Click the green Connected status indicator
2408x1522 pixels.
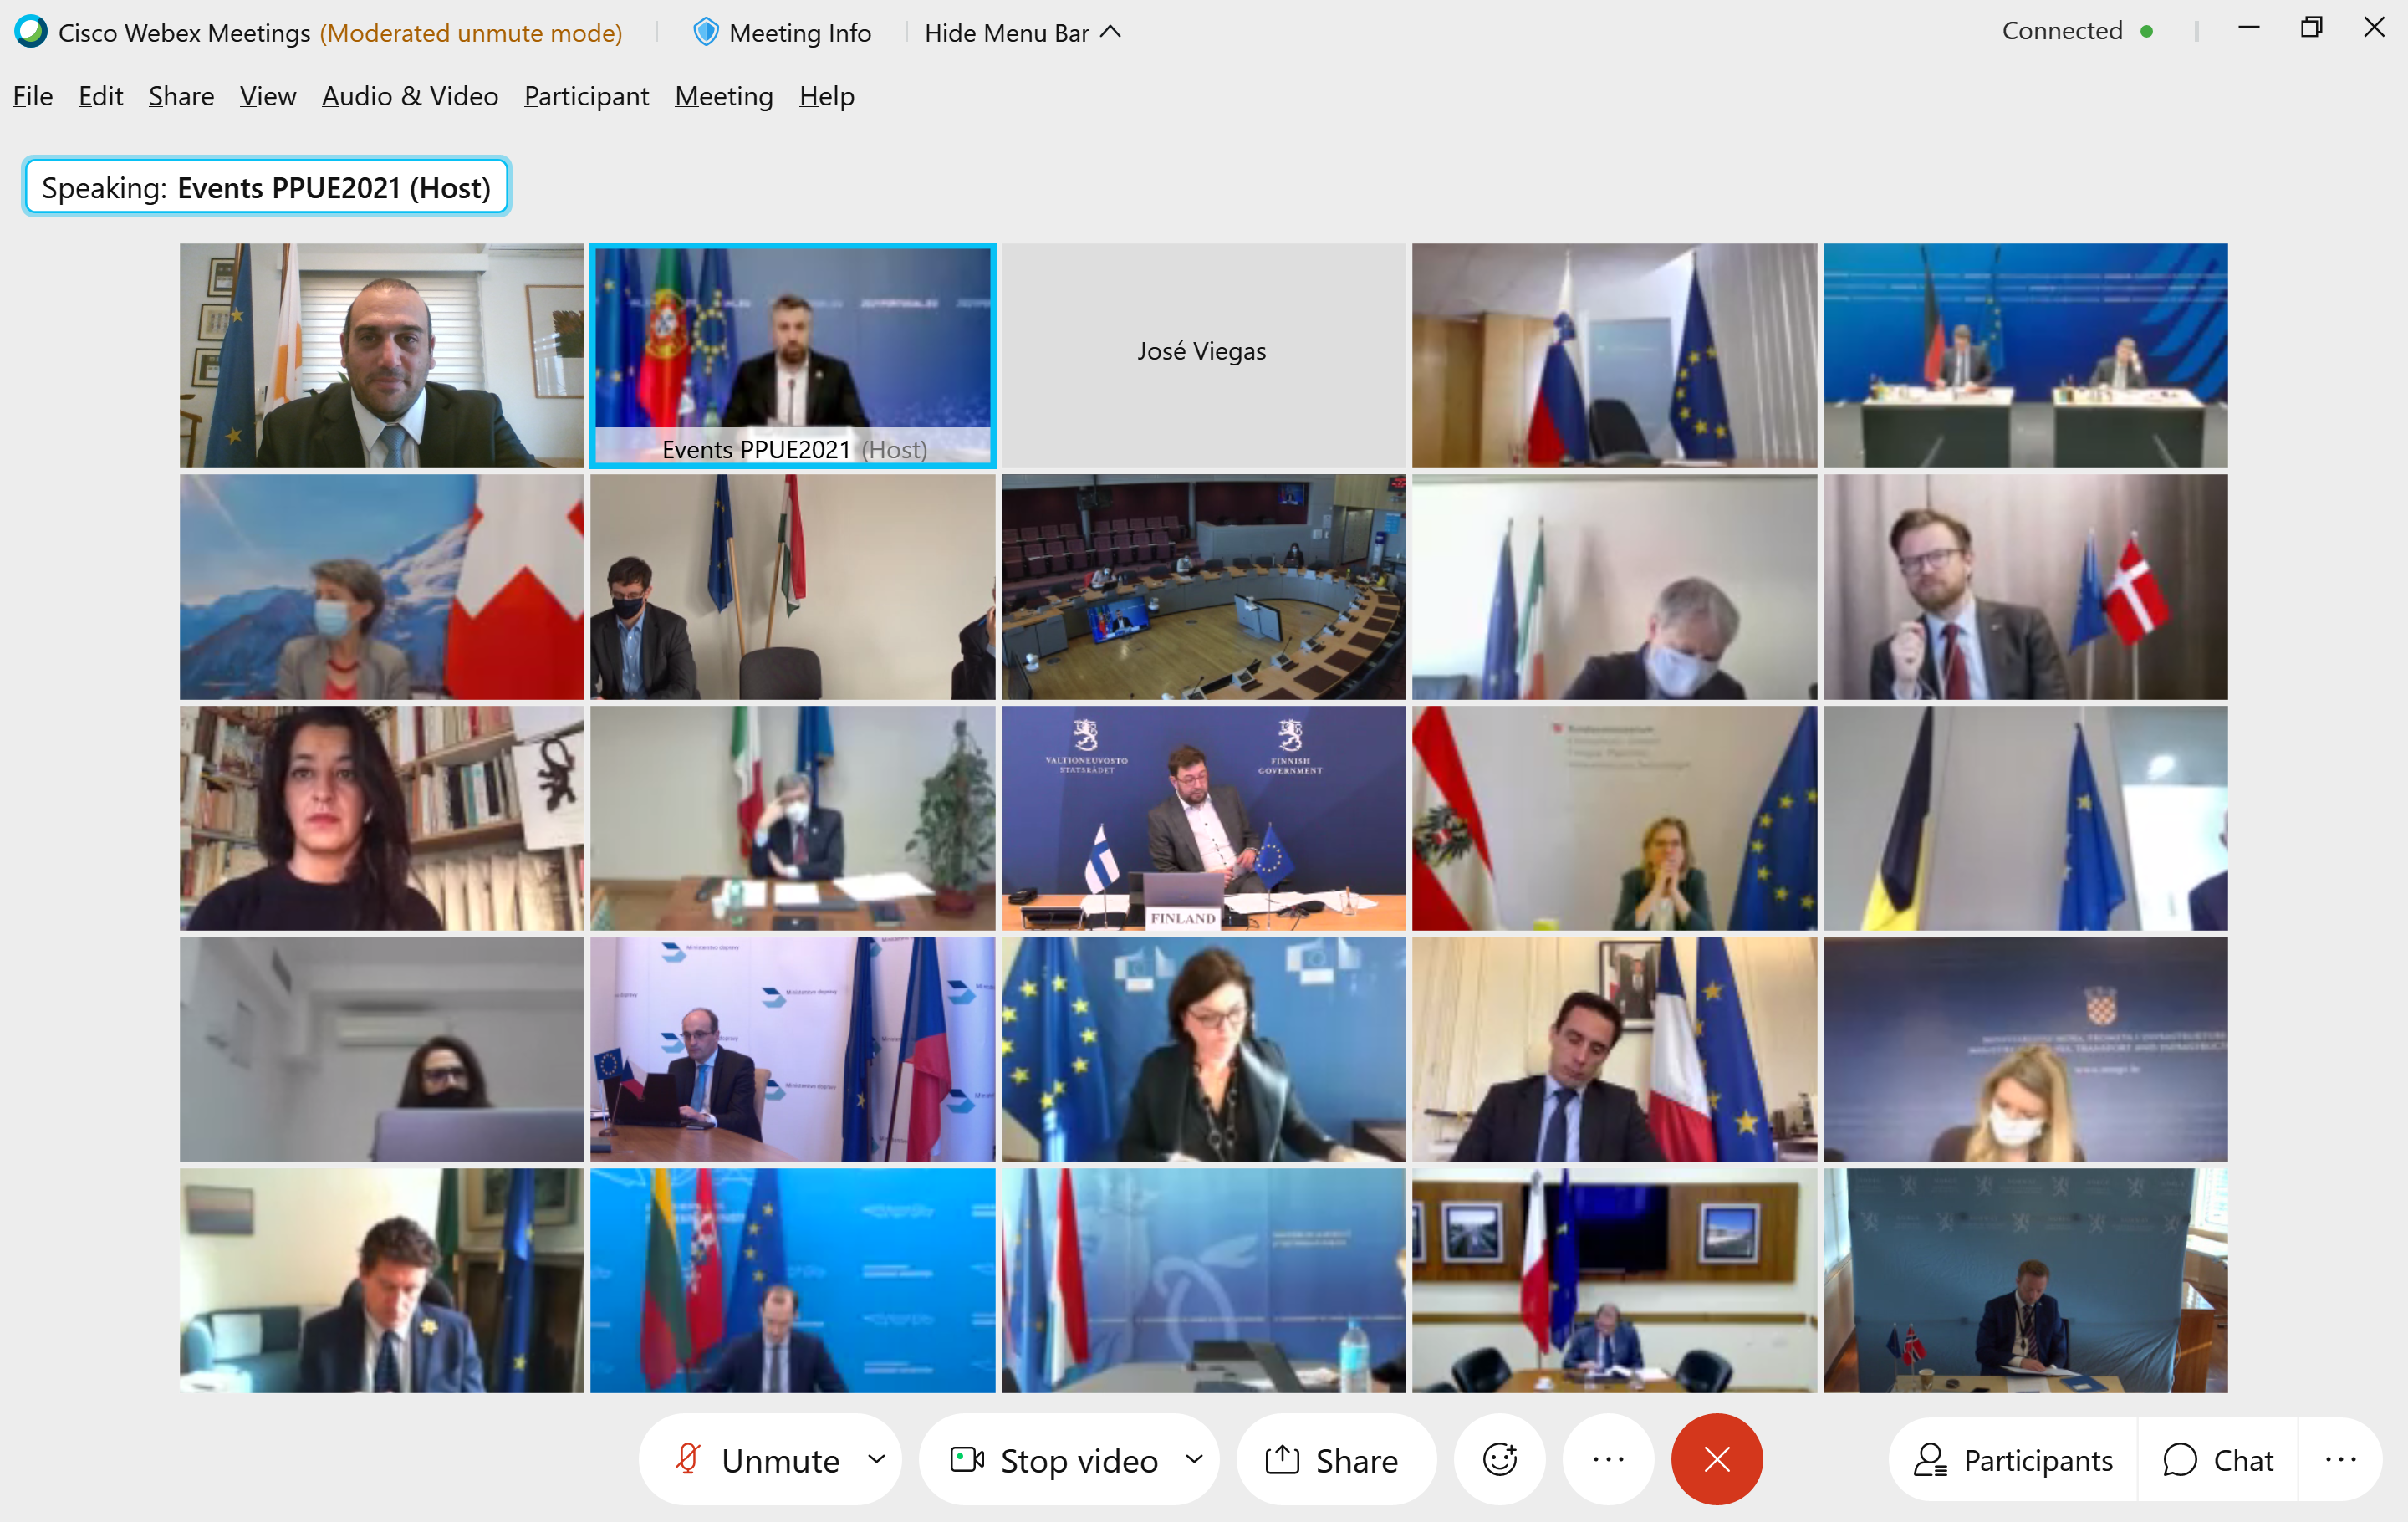(2146, 32)
